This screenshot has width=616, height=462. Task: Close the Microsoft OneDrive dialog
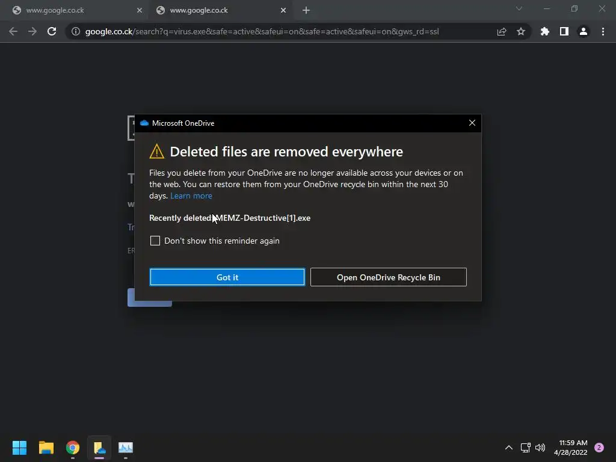coord(472,123)
